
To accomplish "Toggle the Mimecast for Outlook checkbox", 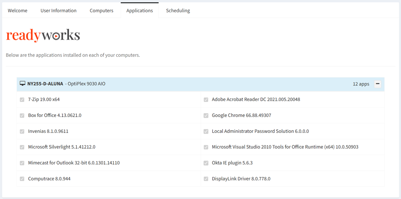I will [x=22, y=163].
